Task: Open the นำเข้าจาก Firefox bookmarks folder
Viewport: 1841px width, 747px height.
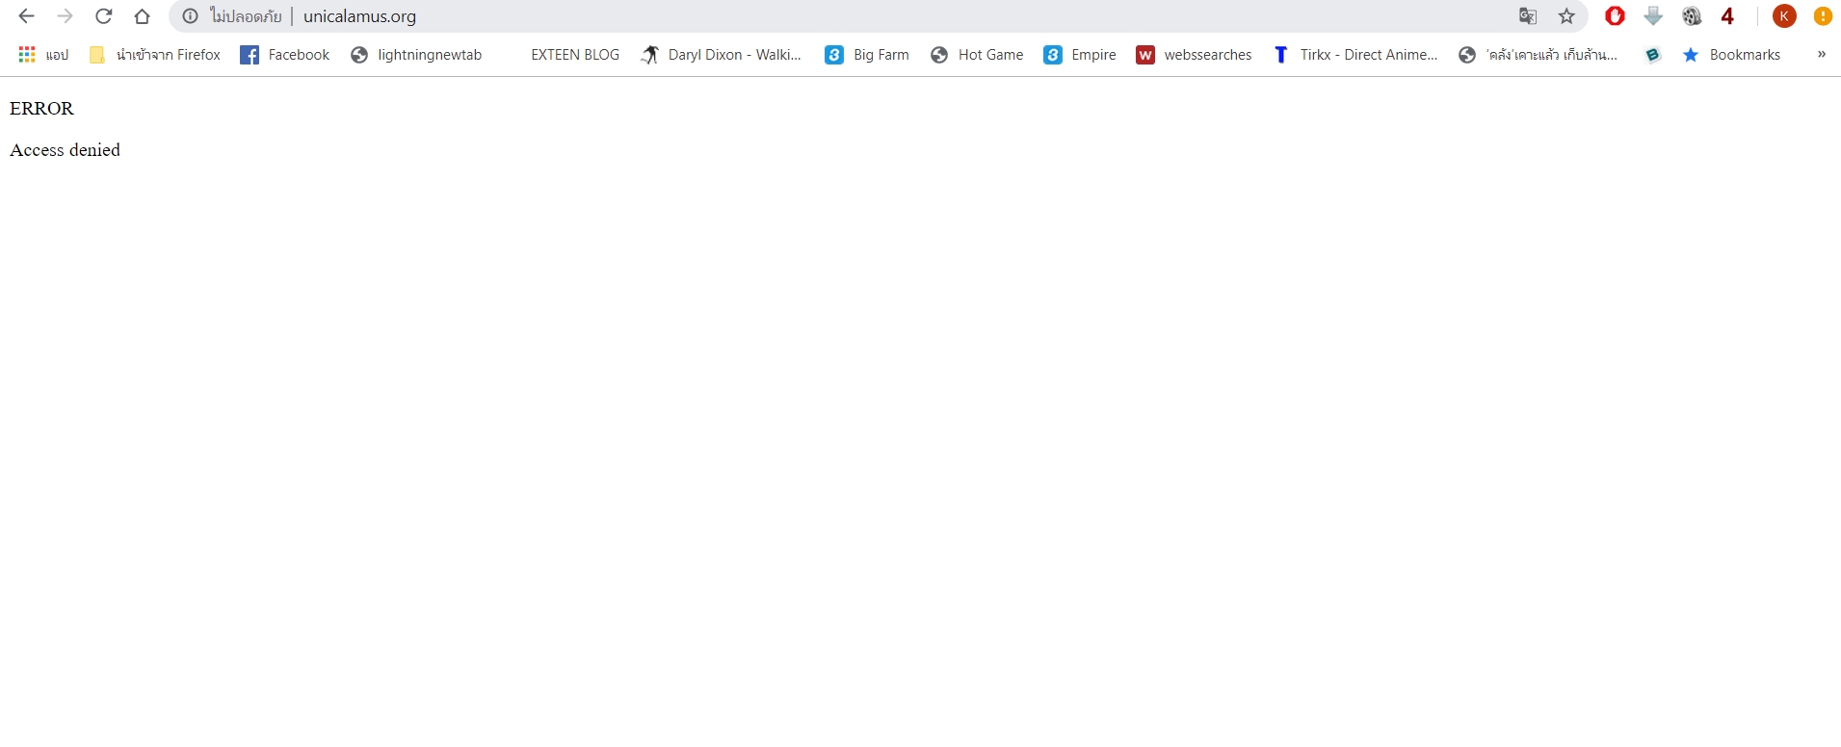Action: [x=155, y=55]
